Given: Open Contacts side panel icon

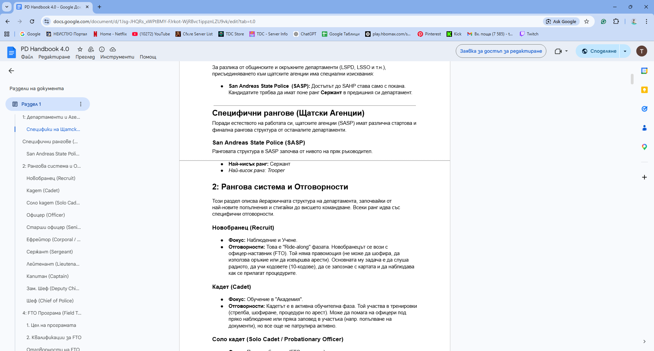Looking at the screenshot, I should 644,128.
